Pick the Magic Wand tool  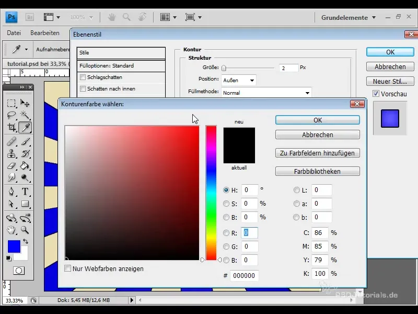25,115
